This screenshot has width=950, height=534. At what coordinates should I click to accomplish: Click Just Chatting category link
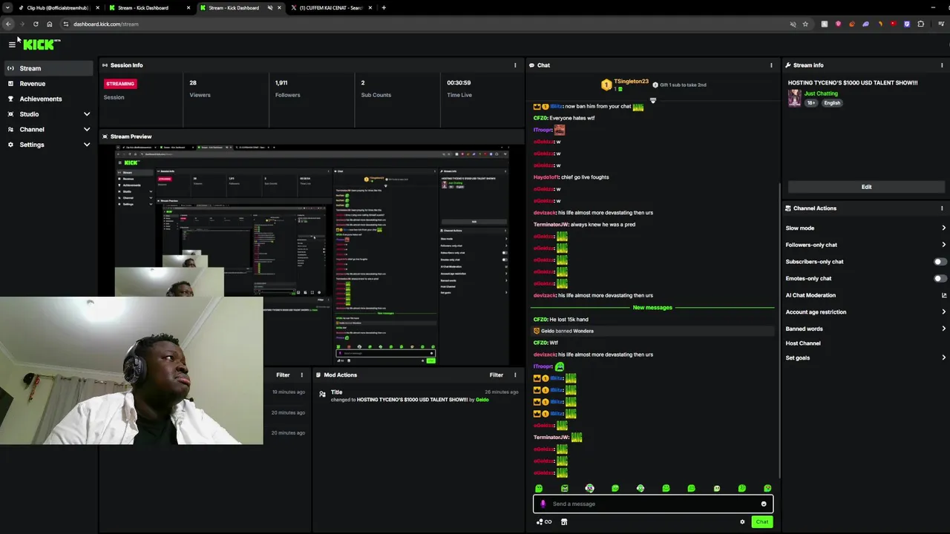coord(821,93)
